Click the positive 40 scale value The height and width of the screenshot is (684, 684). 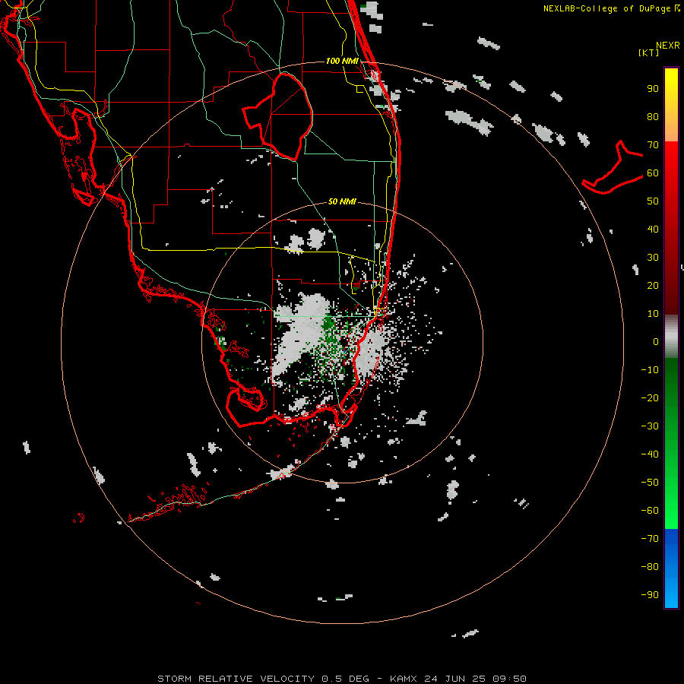point(653,230)
